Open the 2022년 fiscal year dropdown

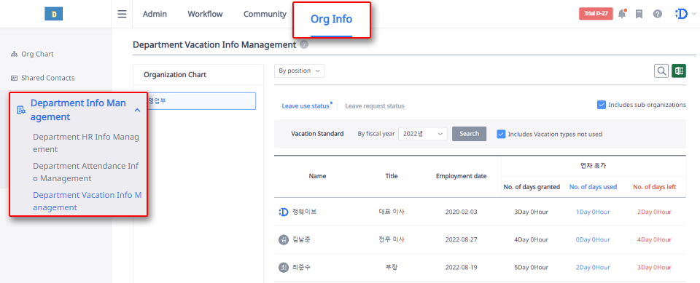422,134
